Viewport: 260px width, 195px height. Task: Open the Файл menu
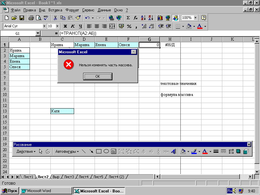(15, 10)
